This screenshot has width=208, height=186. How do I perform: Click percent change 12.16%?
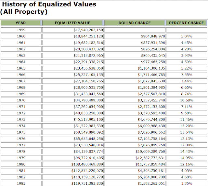tap(187, 164)
